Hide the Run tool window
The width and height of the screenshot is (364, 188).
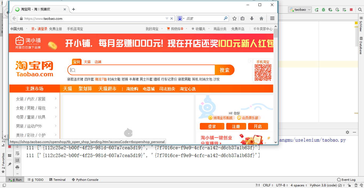pos(354,132)
